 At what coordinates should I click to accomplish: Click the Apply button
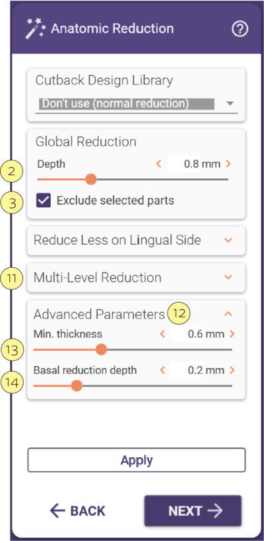pyautogui.click(x=137, y=460)
